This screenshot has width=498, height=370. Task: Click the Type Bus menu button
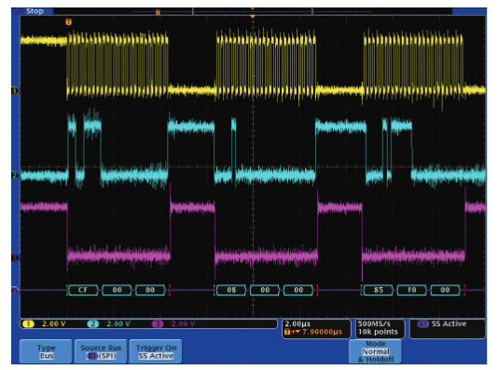click(x=46, y=351)
